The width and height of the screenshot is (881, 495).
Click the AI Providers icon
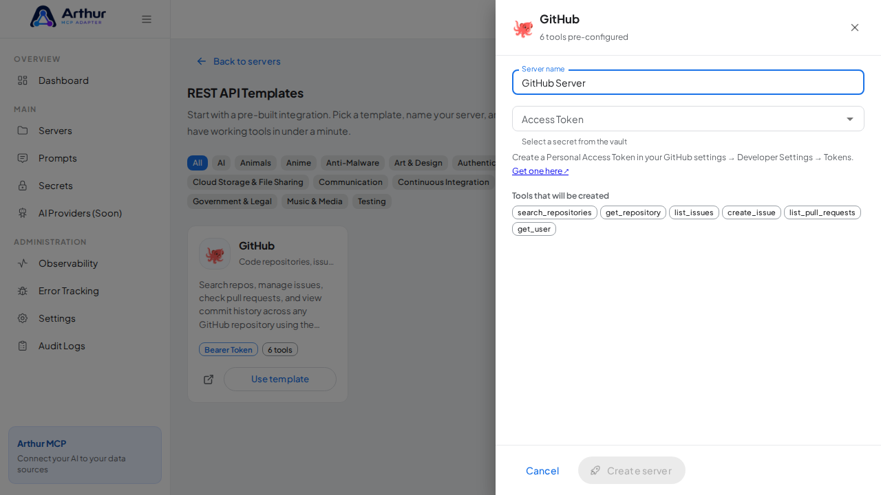point(23,213)
